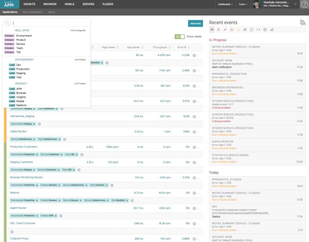Open settings gear for Beacon row
Viewport: 309px width, 242px height.
tap(194, 193)
